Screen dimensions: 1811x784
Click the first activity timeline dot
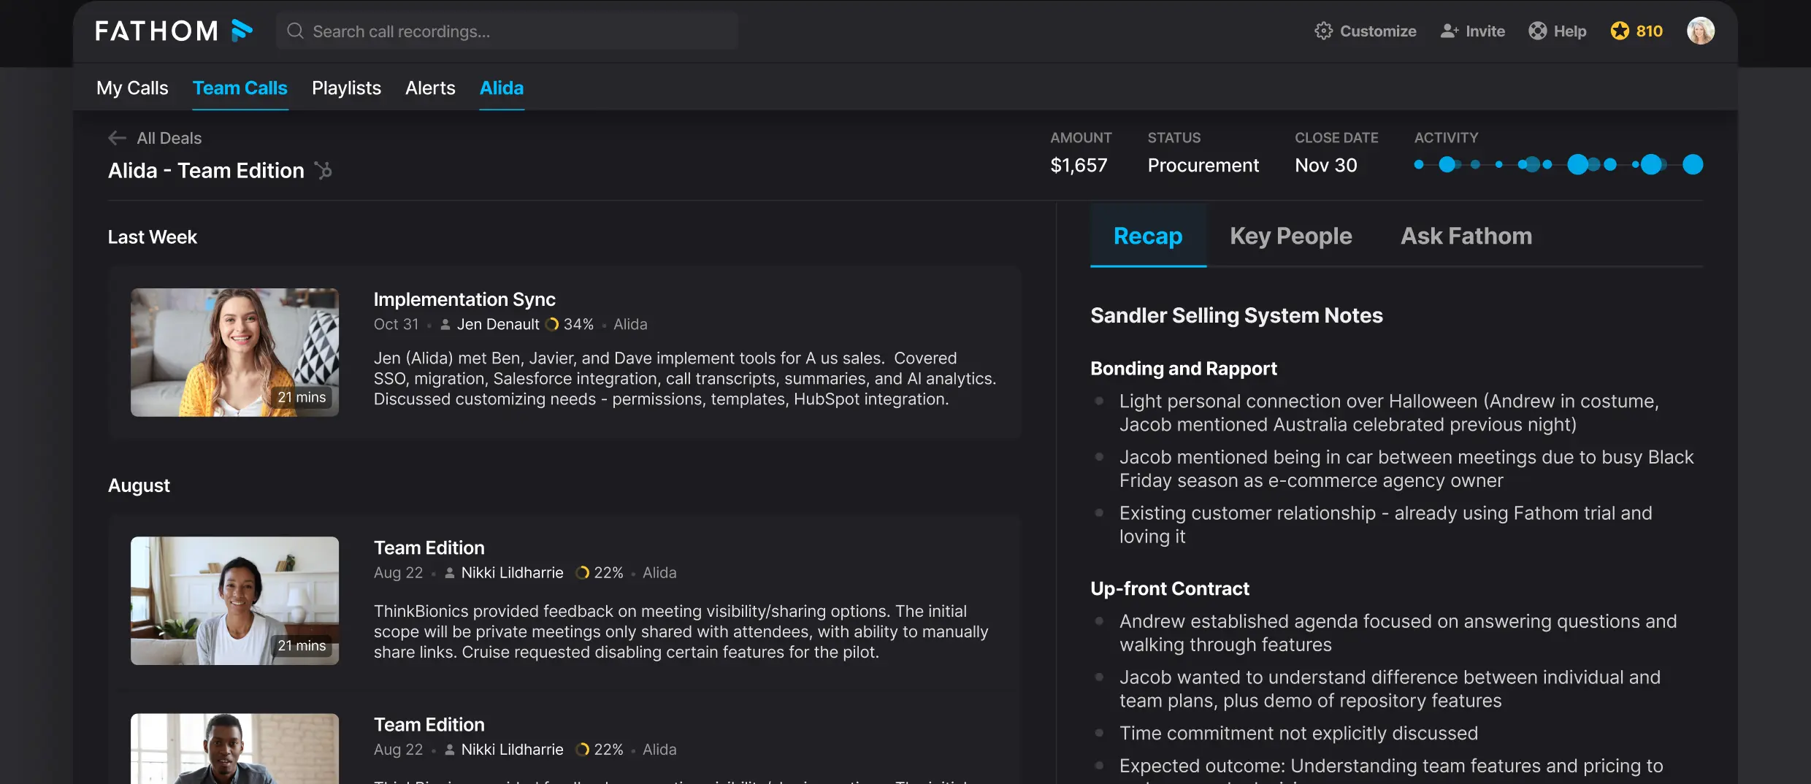click(1419, 165)
